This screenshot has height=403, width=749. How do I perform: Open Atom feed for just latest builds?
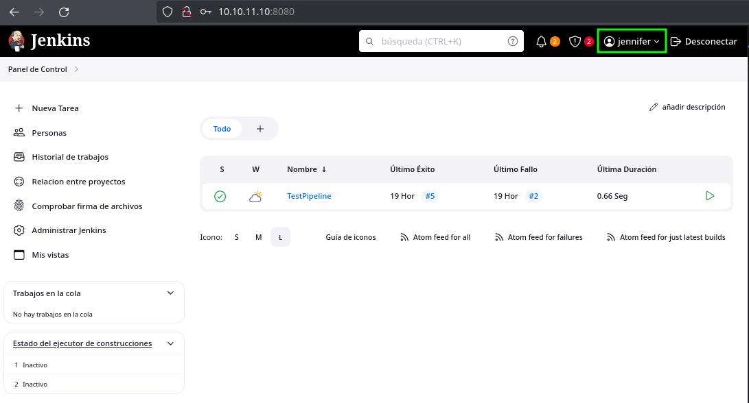point(667,237)
